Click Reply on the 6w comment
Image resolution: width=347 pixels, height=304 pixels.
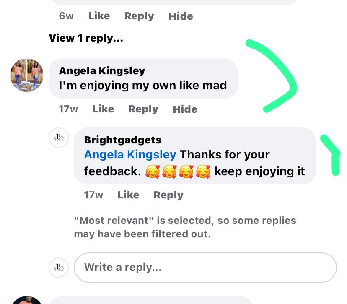[139, 16]
